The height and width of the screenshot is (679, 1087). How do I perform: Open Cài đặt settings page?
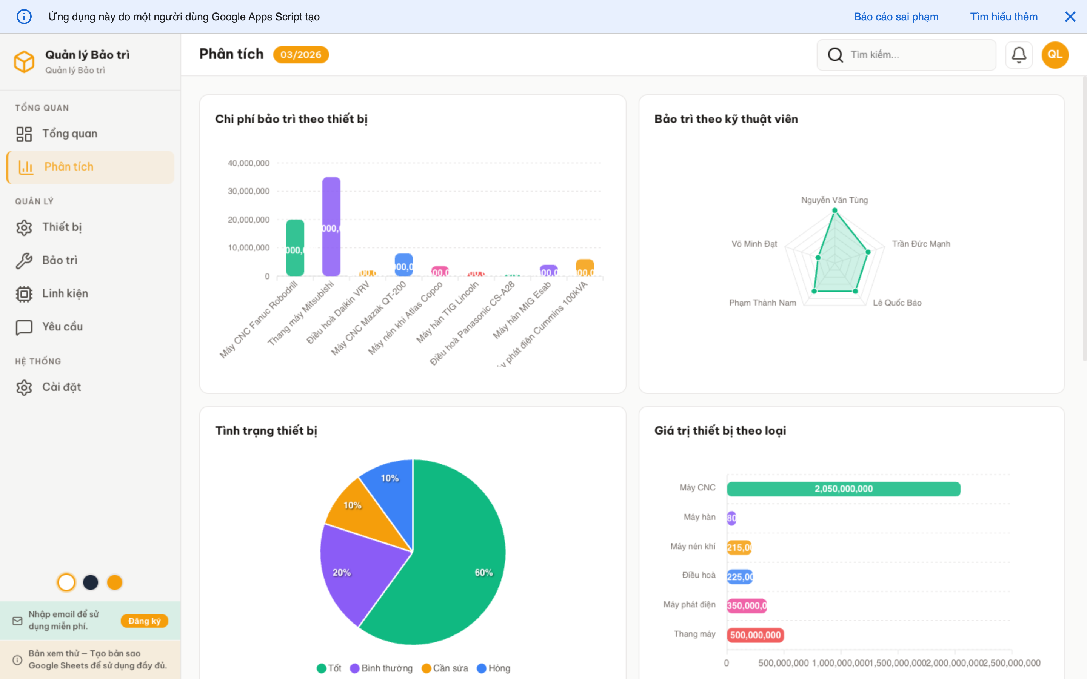62,387
